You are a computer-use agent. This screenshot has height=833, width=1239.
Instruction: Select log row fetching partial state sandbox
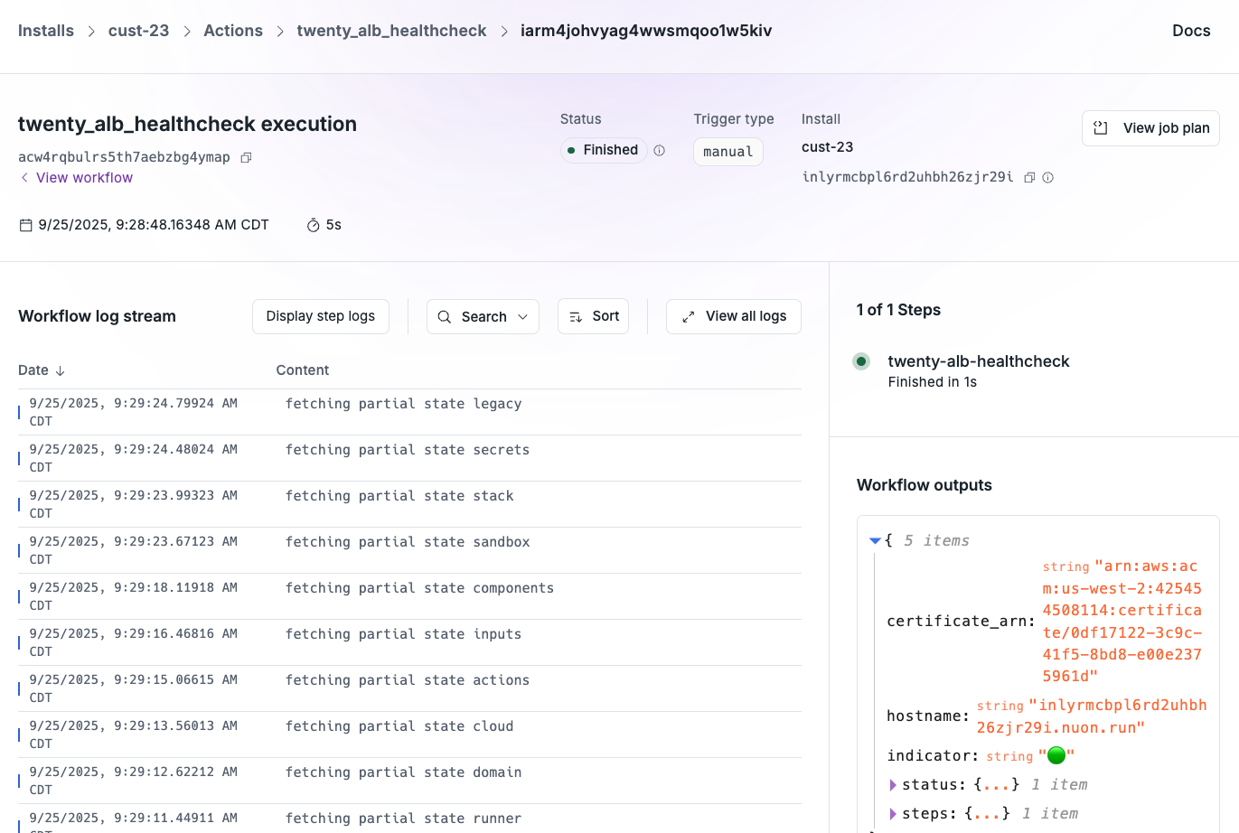(409, 550)
